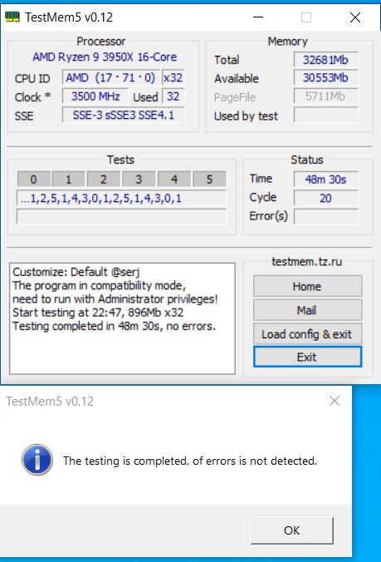The height and width of the screenshot is (562, 381).
Task: Click the 'Clock *' label
Action: pos(32,97)
